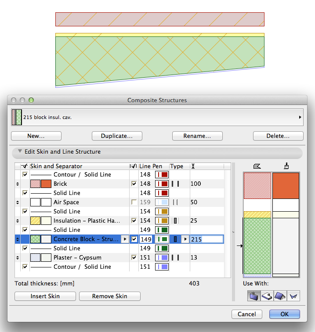Image resolution: width=315 pixels, height=332 pixels.
Task: Click the Plaster - Gypsum fill pattern icon
Action: (36, 258)
